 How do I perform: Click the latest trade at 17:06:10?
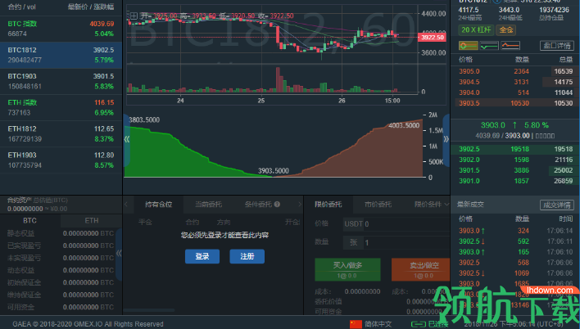tap(515, 252)
